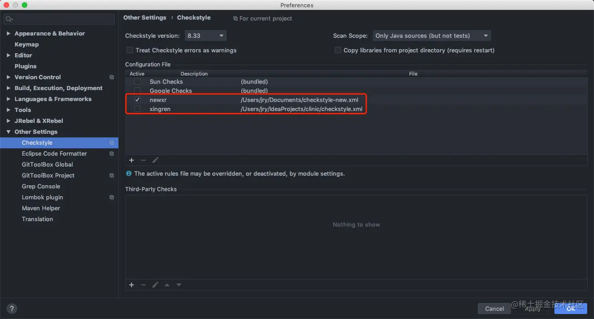
Task: Expand the Tools settings group
Action: pos(9,110)
